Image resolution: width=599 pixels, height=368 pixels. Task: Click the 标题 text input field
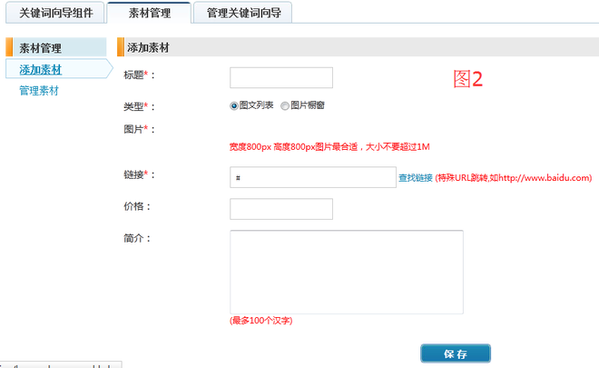281,77
